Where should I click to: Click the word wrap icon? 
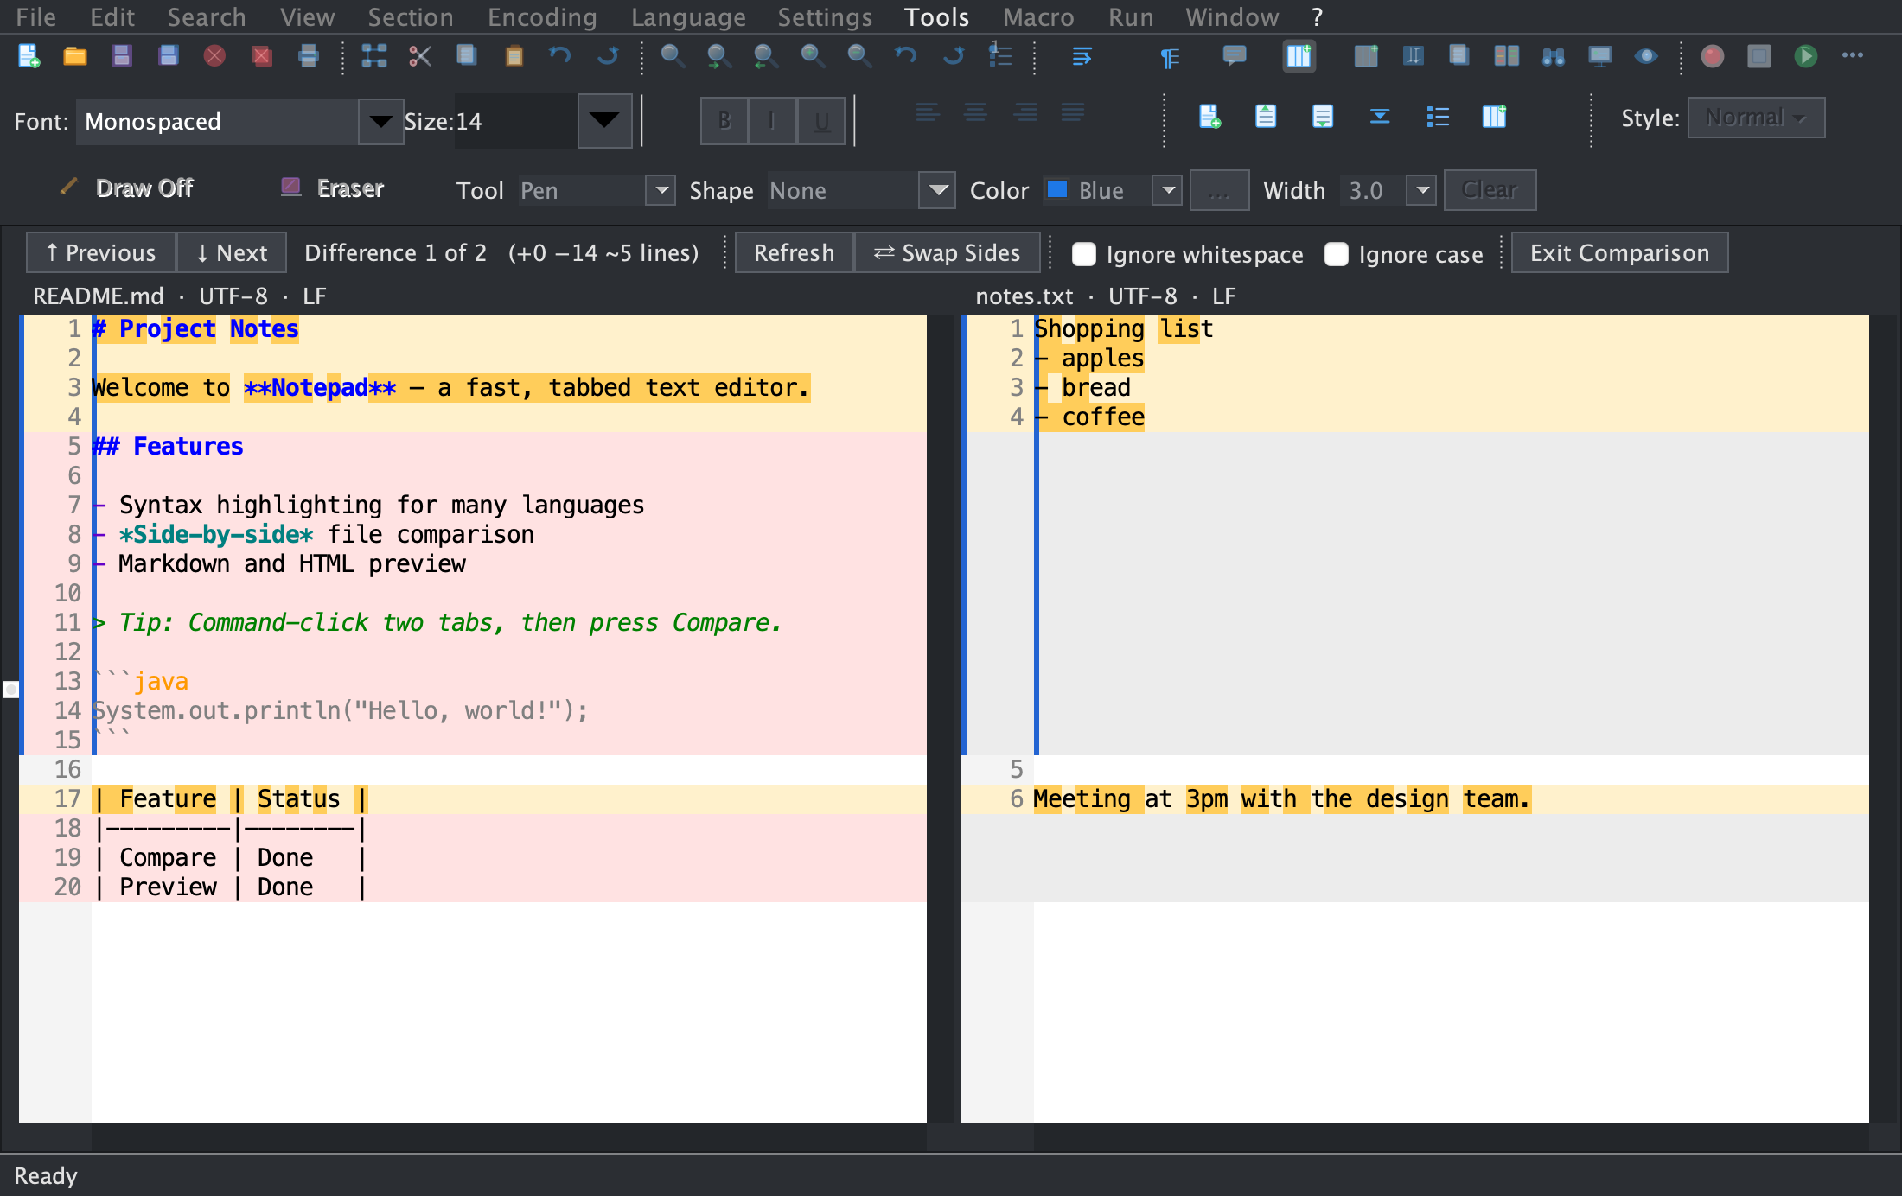pyautogui.click(x=1081, y=56)
